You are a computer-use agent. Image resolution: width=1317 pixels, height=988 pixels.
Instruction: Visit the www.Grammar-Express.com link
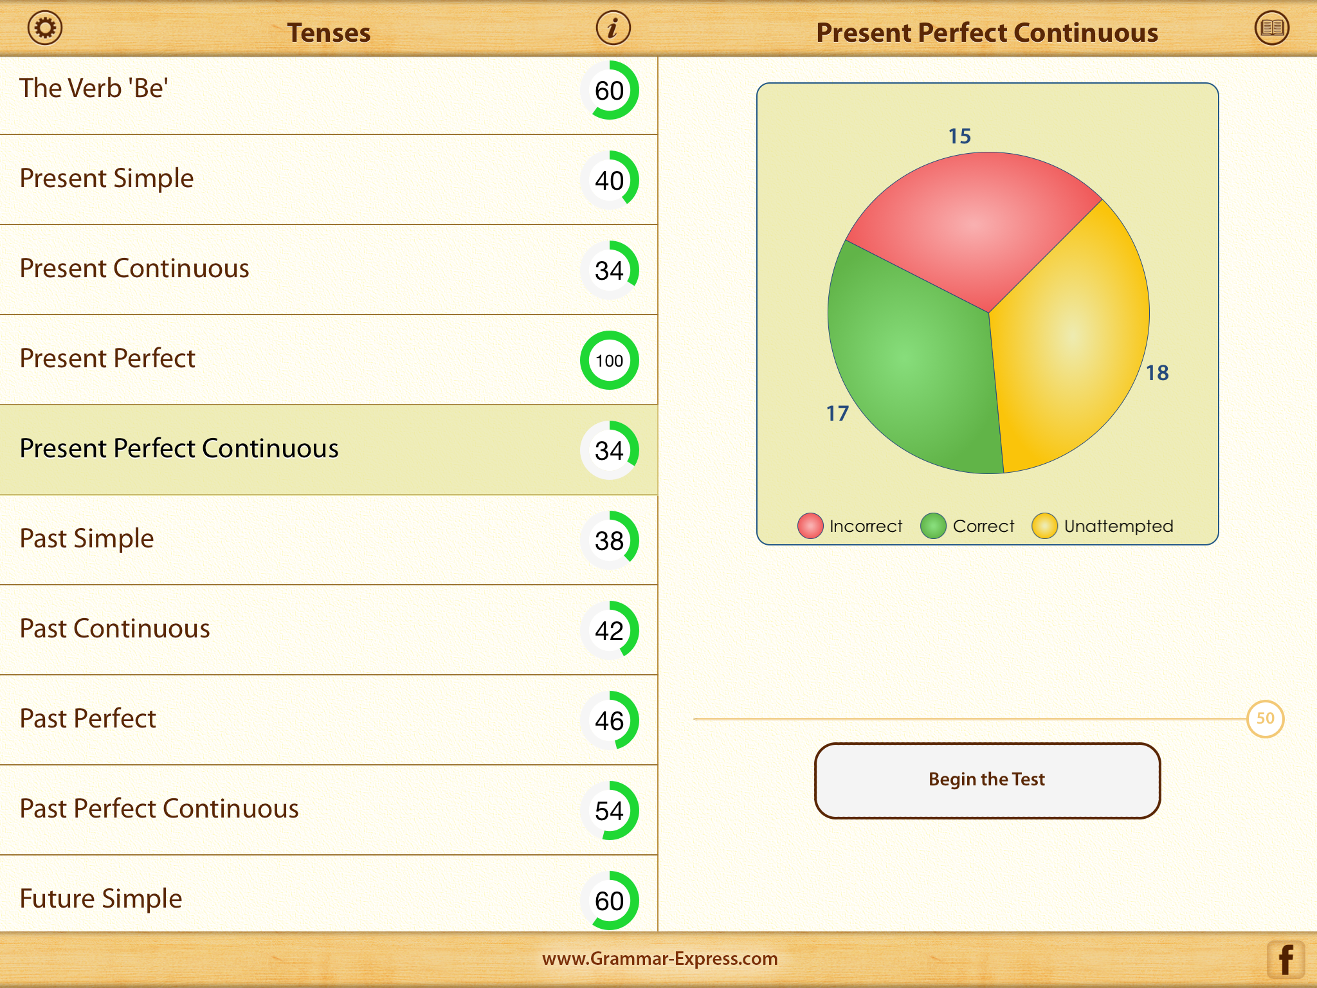click(660, 958)
